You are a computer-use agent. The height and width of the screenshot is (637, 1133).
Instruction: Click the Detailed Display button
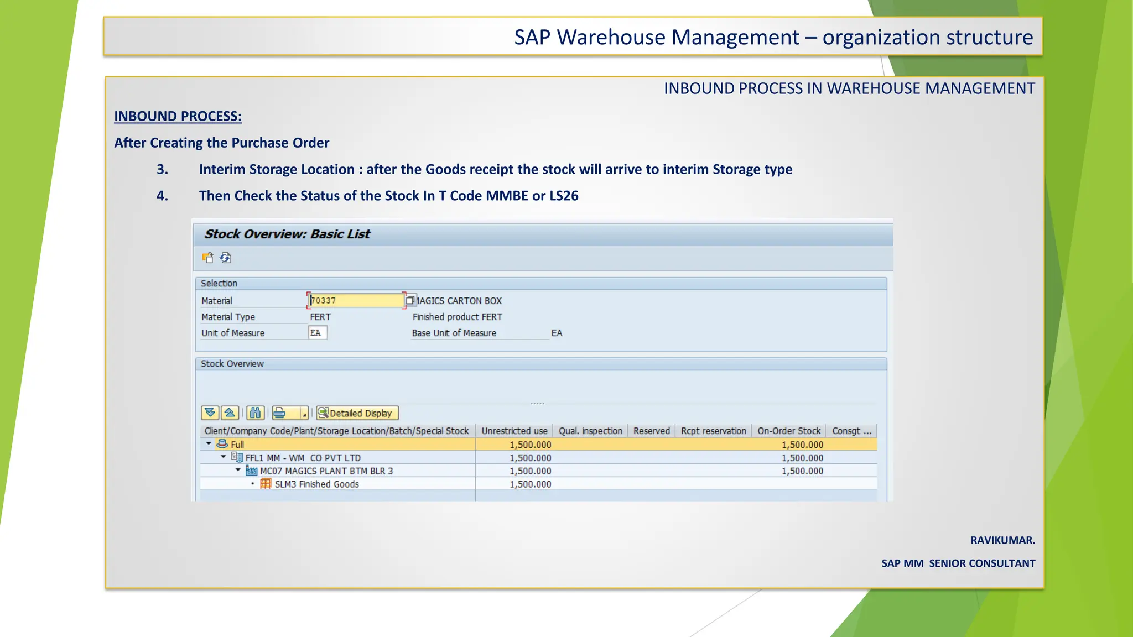click(357, 413)
